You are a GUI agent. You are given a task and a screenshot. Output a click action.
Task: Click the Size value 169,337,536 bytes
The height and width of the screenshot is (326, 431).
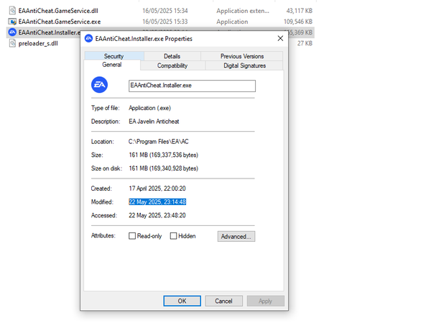(164, 155)
